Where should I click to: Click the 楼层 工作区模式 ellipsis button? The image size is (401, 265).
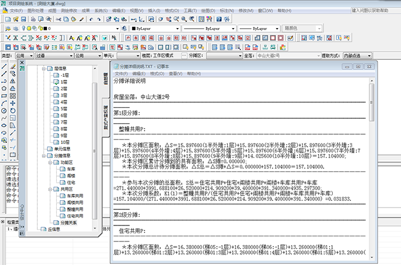(x=184, y=56)
